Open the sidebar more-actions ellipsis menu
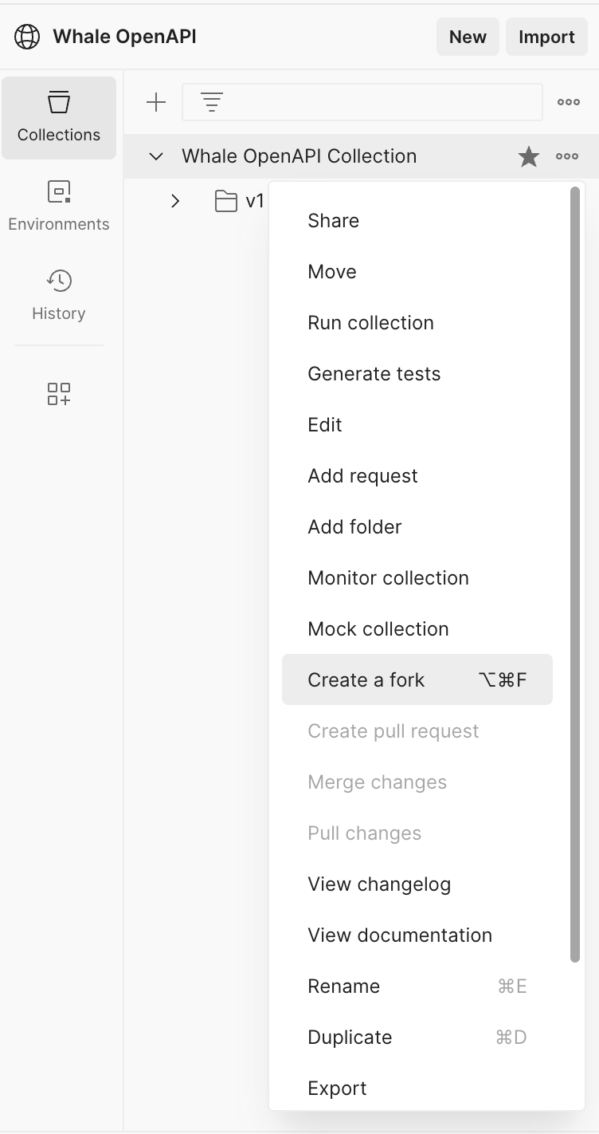599x1134 pixels. [x=569, y=101]
